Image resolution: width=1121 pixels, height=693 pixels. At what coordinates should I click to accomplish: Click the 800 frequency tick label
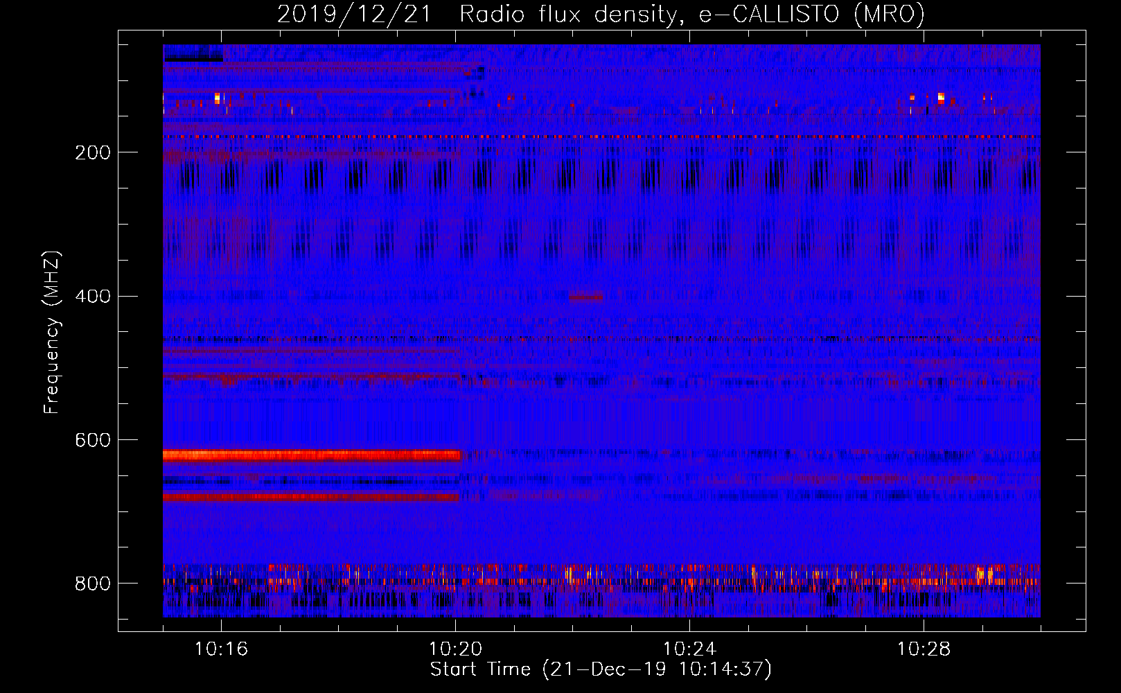pos(93,584)
